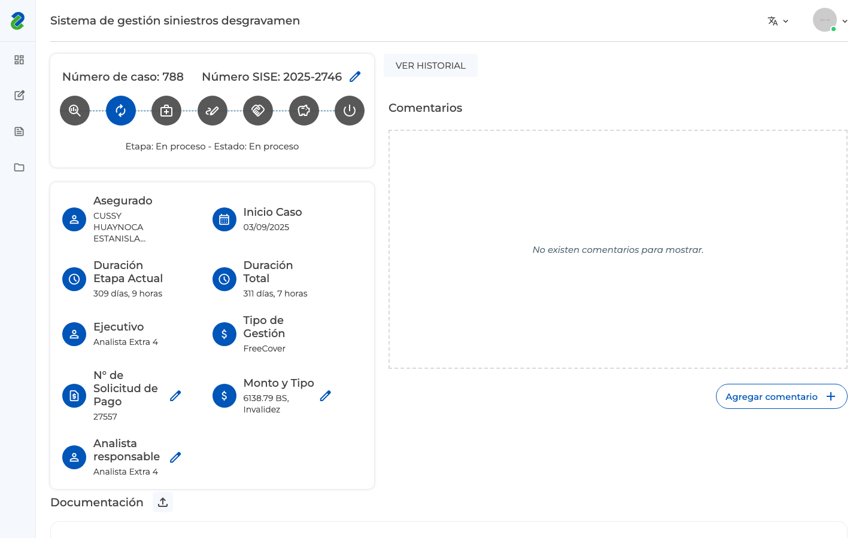The image size is (862, 538).
Task: Open VER HISTORIAL
Action: click(430, 66)
